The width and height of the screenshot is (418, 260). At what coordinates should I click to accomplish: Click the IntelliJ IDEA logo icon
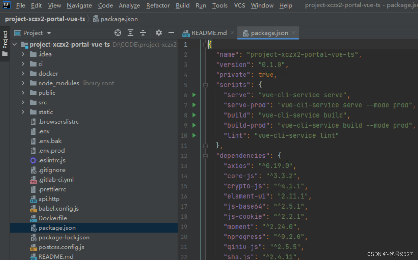6,5
